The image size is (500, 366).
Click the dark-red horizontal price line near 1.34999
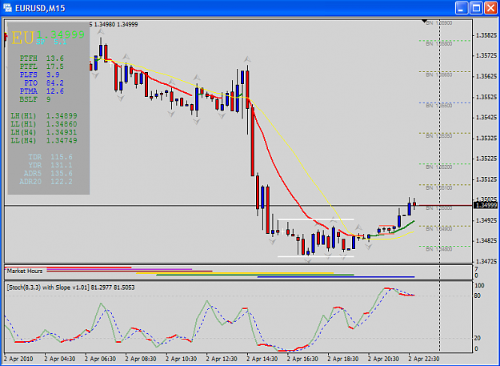tap(445, 206)
